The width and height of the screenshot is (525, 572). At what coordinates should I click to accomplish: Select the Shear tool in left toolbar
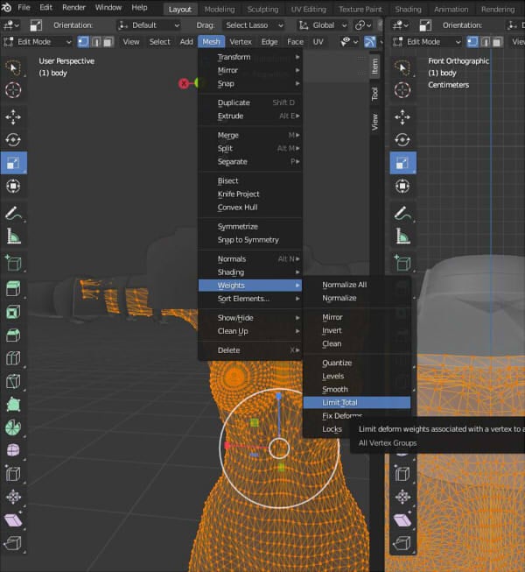coord(13,520)
